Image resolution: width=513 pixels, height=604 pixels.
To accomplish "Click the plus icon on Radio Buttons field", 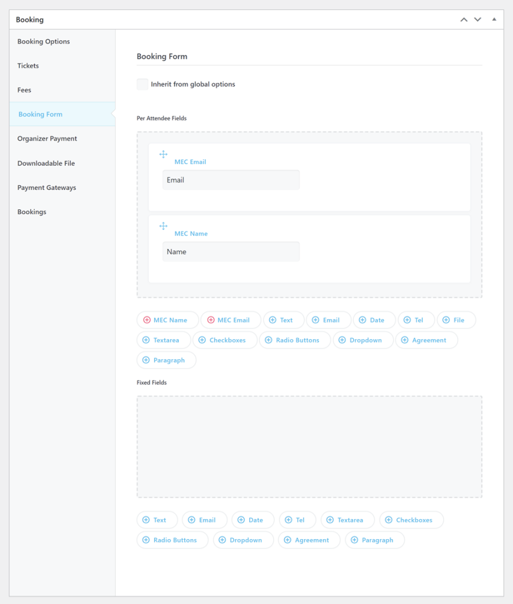I will click(x=269, y=340).
